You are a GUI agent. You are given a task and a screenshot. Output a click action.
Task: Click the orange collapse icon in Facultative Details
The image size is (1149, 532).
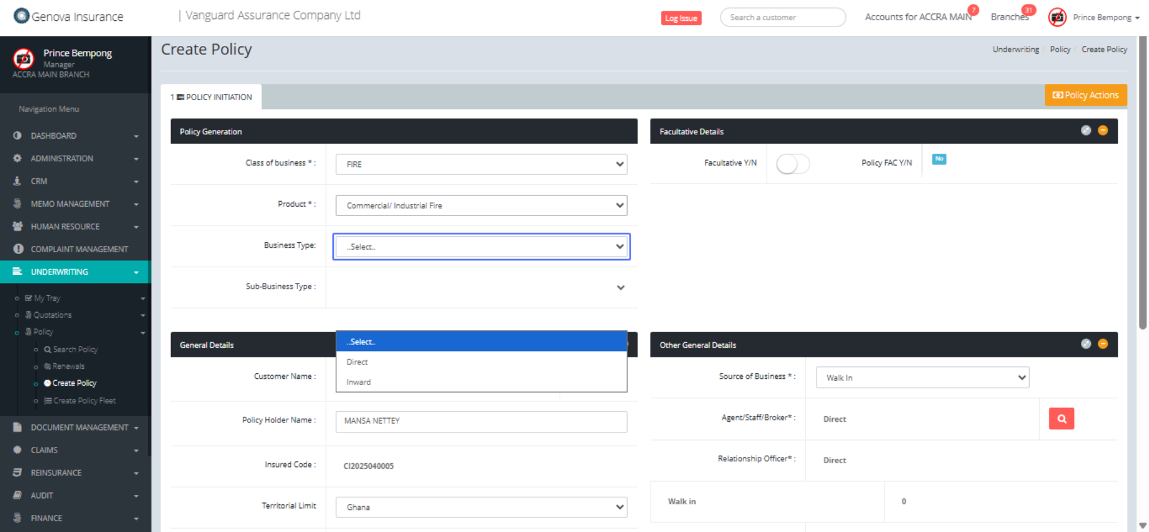(1102, 130)
